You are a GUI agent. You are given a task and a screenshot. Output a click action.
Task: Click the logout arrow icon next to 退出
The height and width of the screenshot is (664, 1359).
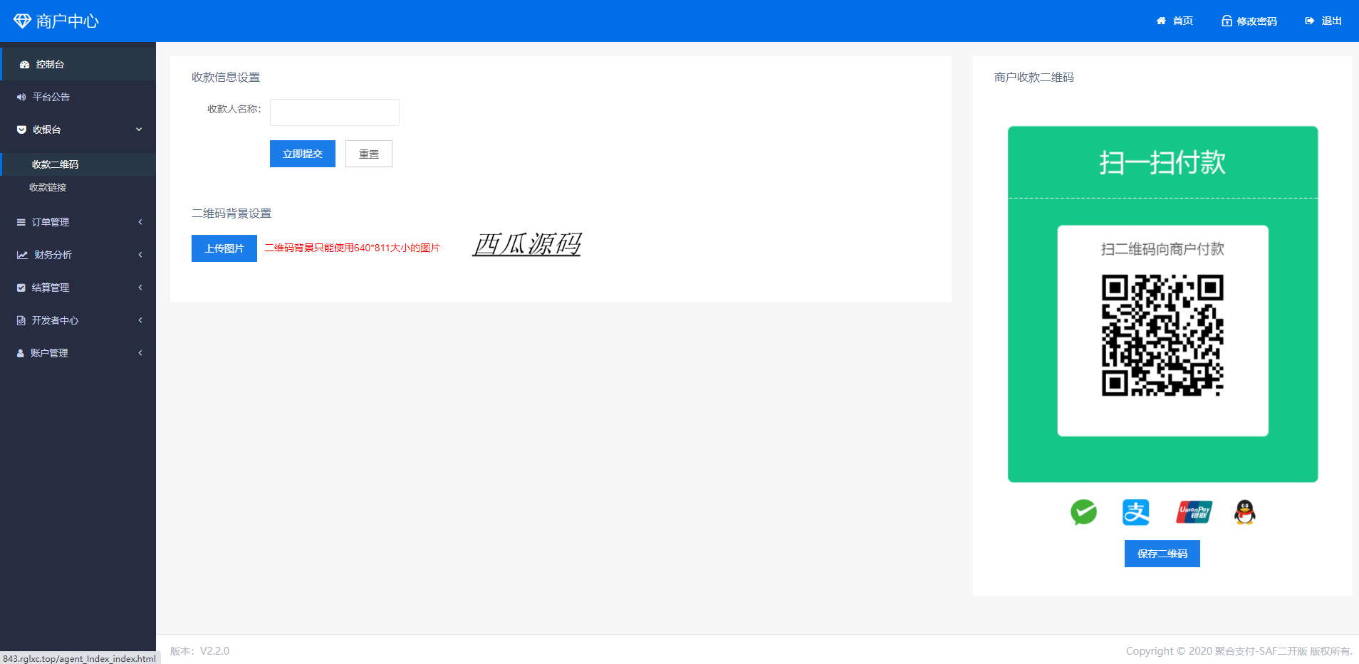(1309, 21)
